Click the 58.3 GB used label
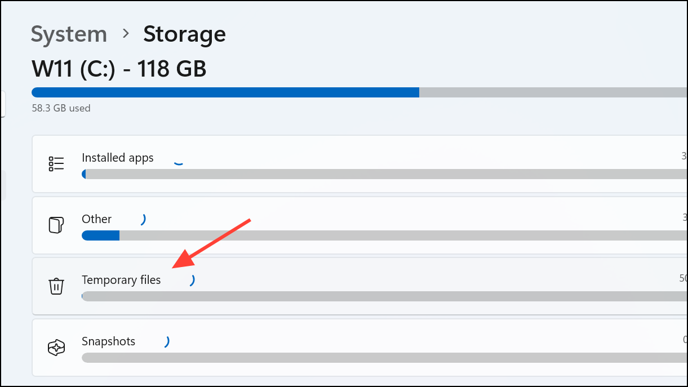 click(x=61, y=108)
